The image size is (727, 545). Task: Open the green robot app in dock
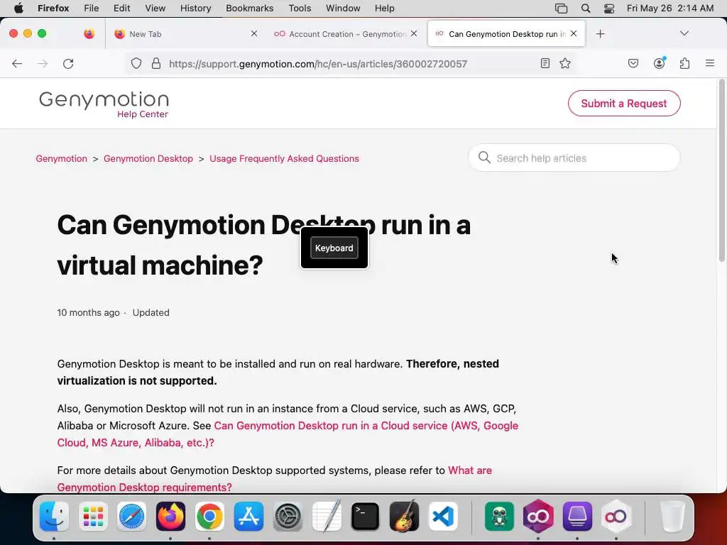(499, 517)
